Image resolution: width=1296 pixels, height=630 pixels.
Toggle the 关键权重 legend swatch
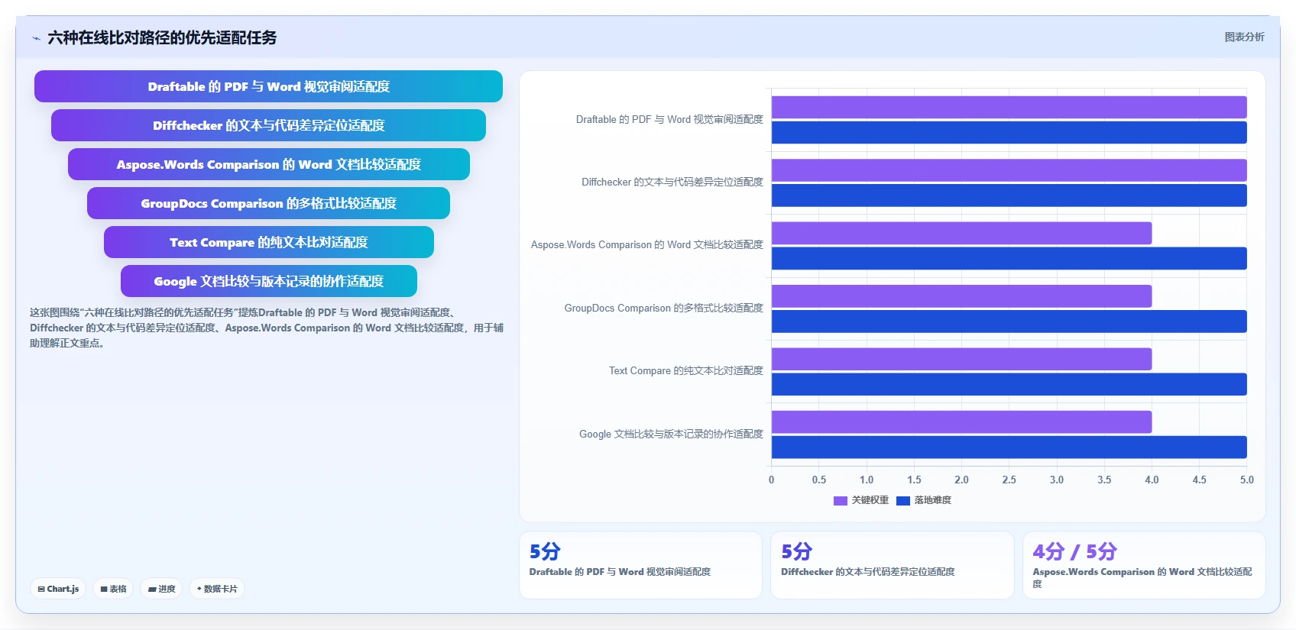tap(841, 500)
